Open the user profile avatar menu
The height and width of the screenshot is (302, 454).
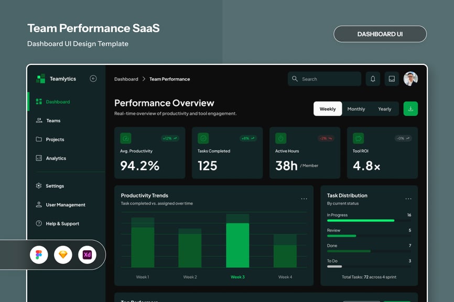pos(410,79)
